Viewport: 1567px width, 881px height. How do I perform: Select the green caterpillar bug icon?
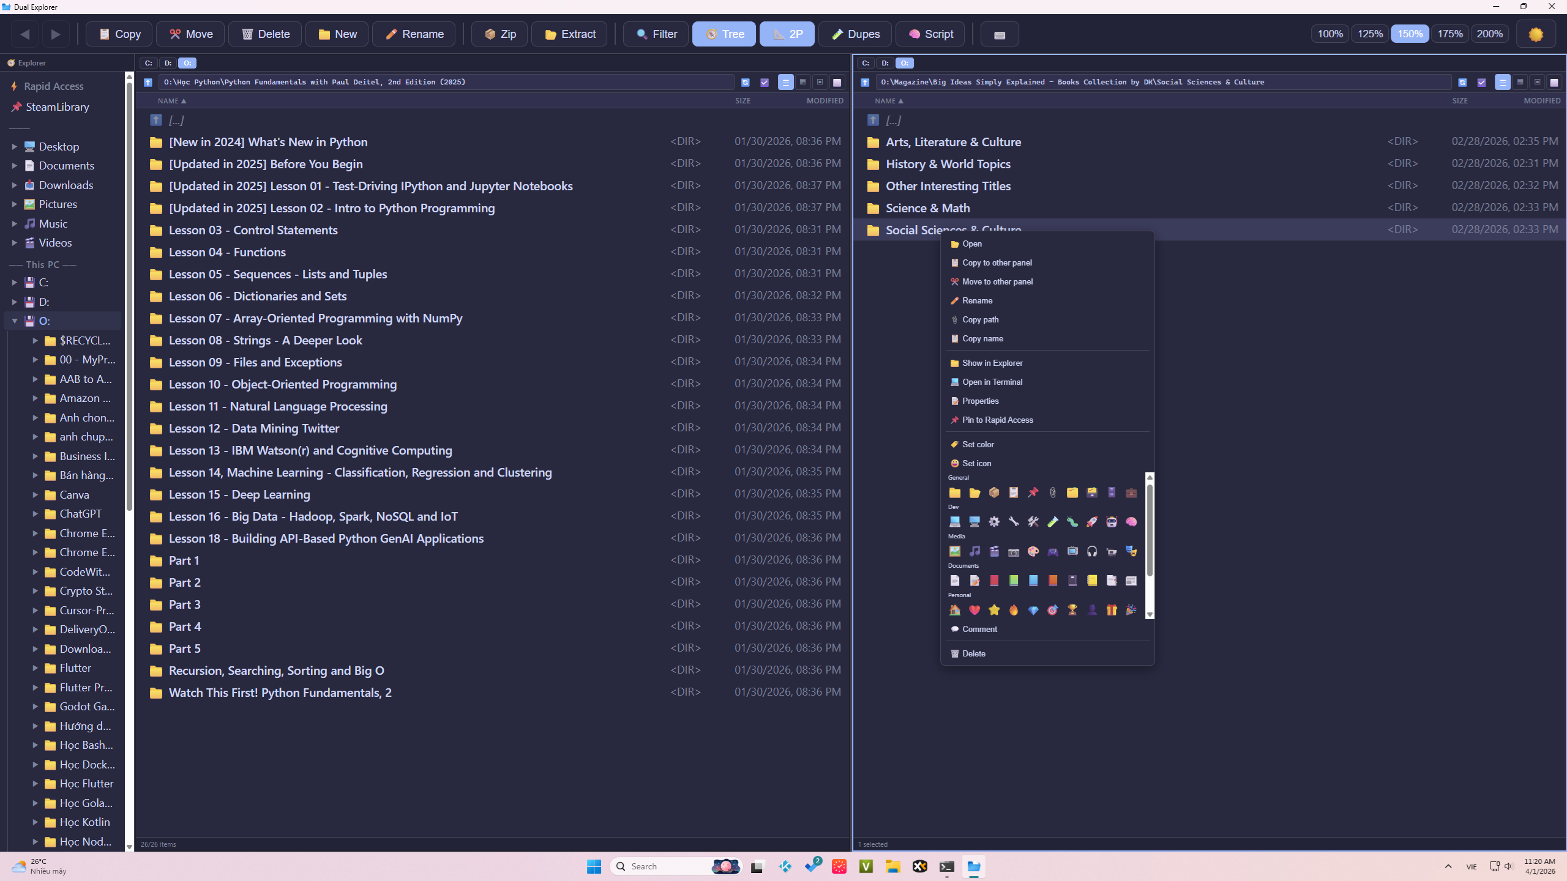[1072, 522]
